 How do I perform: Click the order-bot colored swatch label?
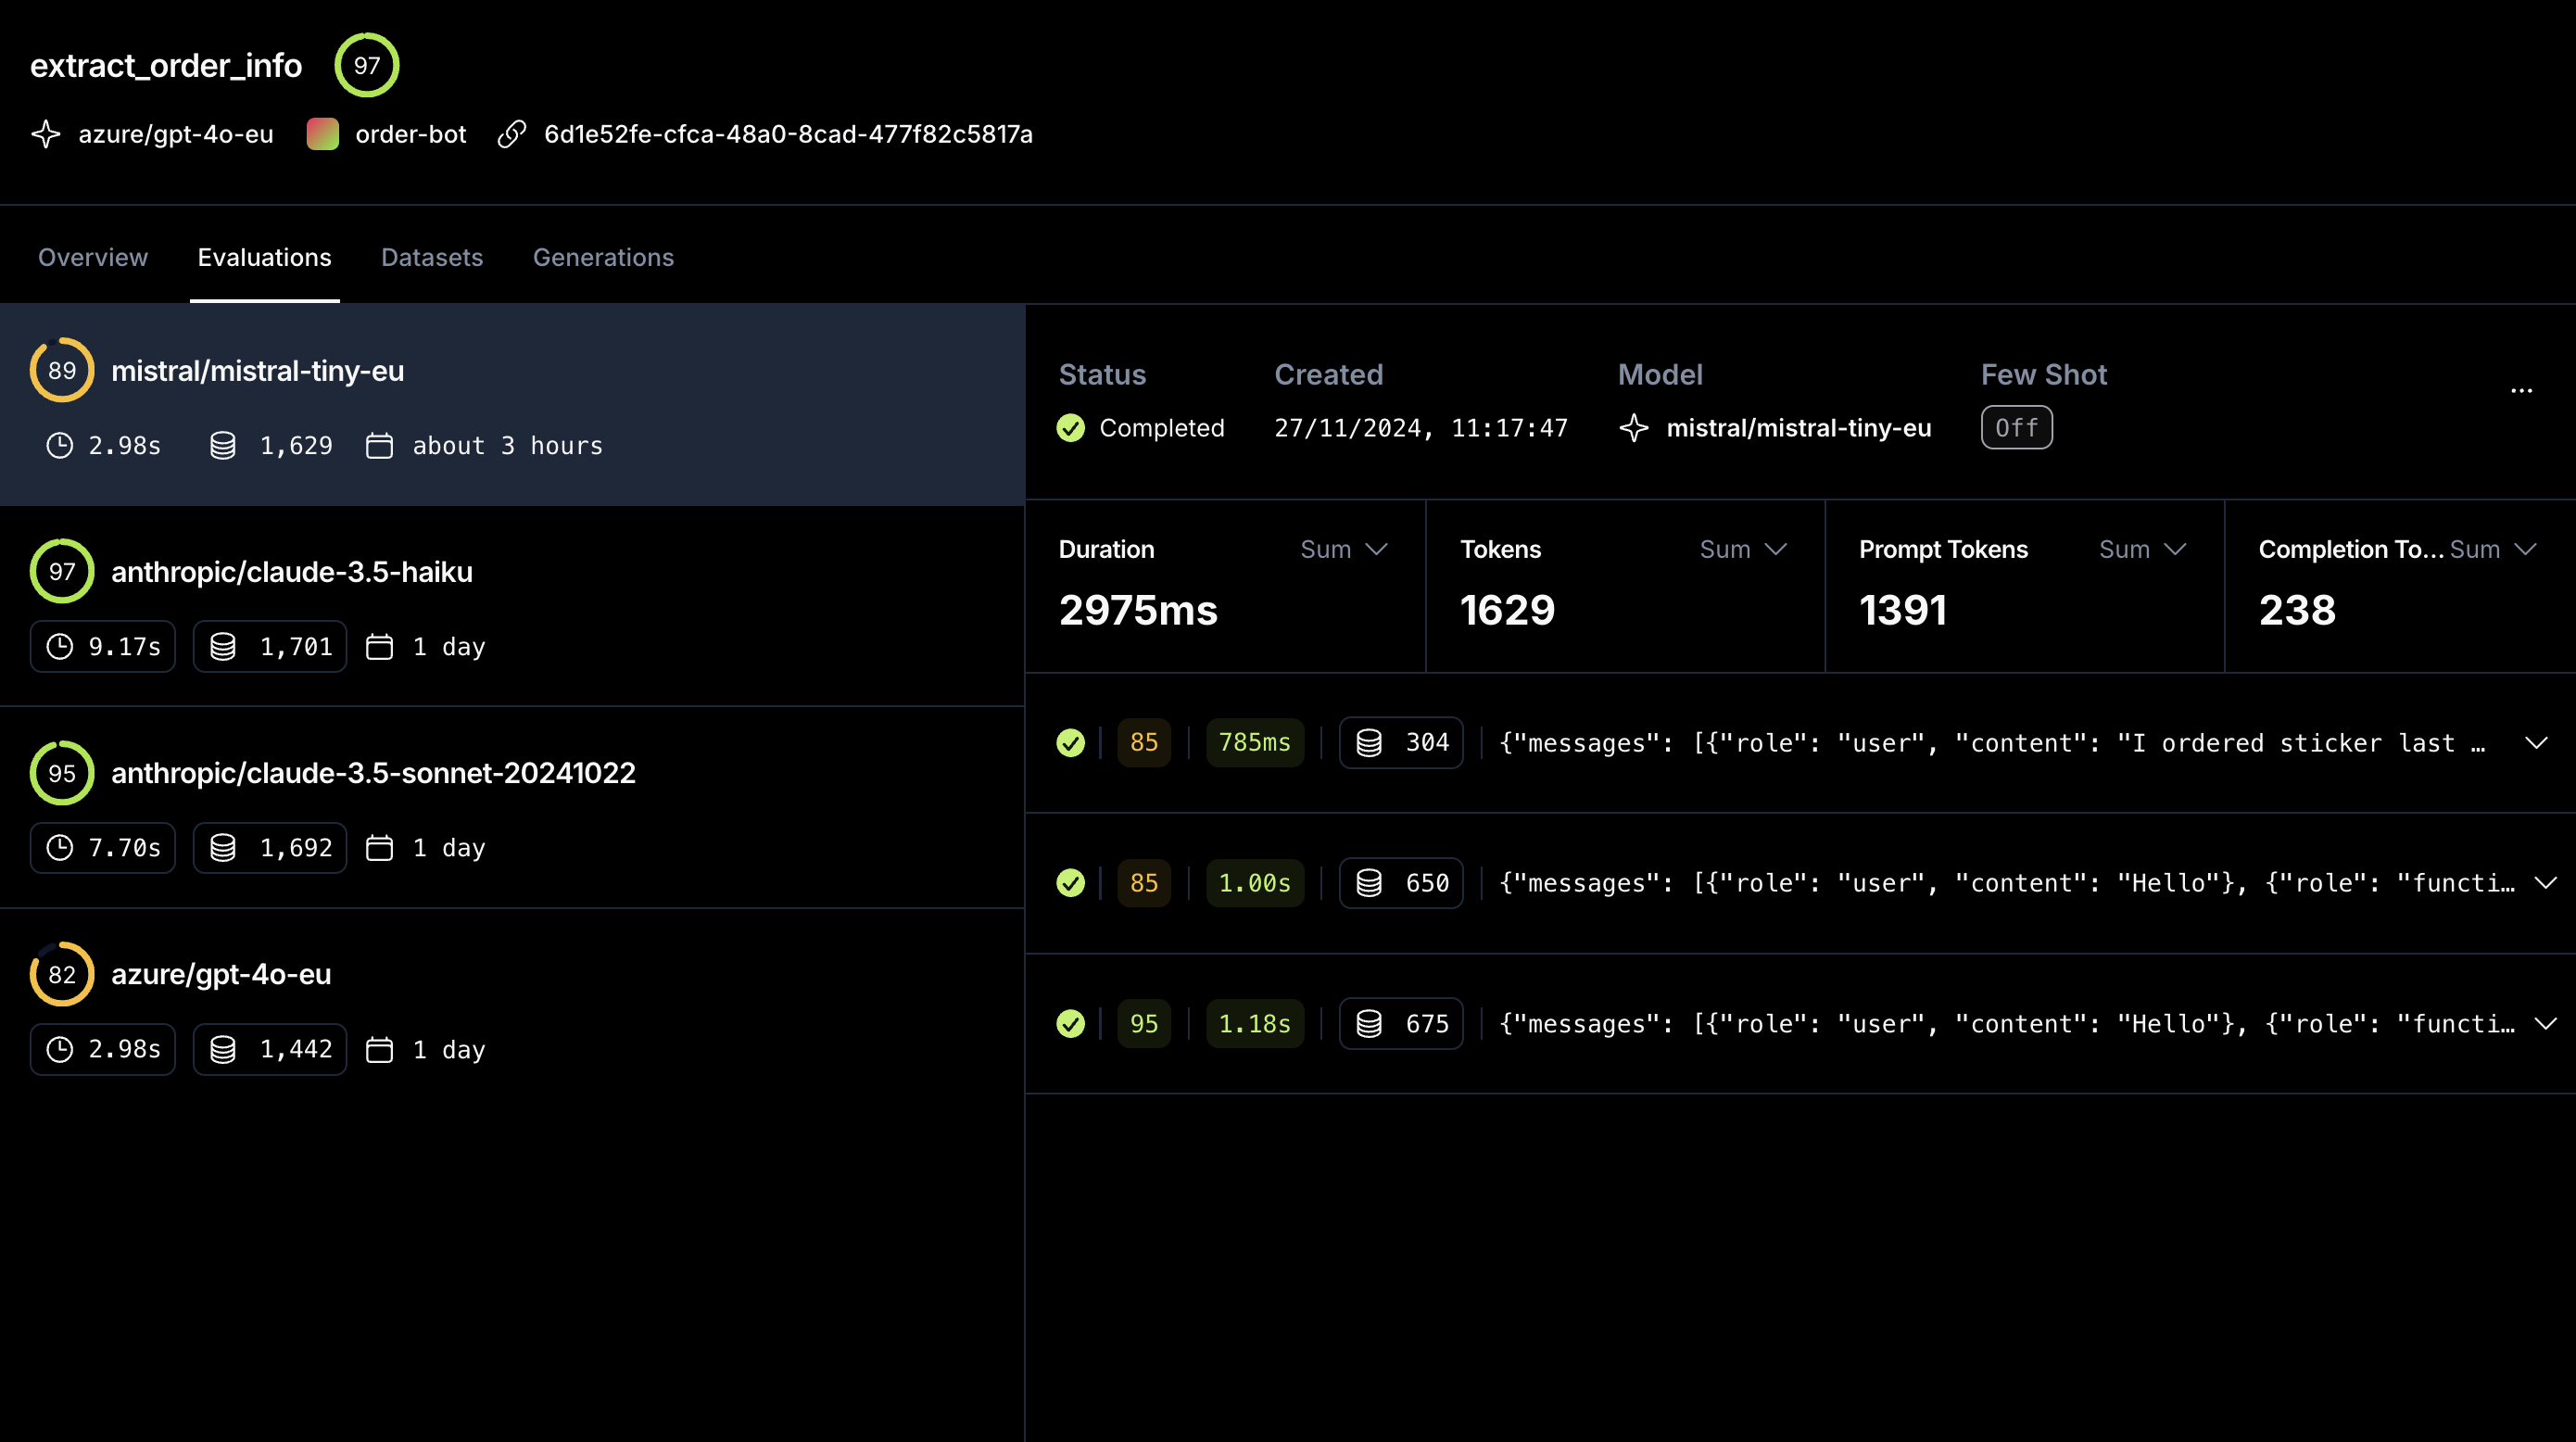pos(323,133)
